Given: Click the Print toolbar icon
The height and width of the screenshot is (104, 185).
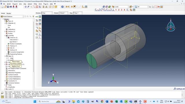Looking at the screenshot, I should [x=11, y=7].
